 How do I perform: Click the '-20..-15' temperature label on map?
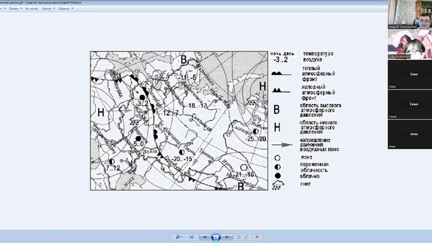pyautogui.click(x=182, y=159)
